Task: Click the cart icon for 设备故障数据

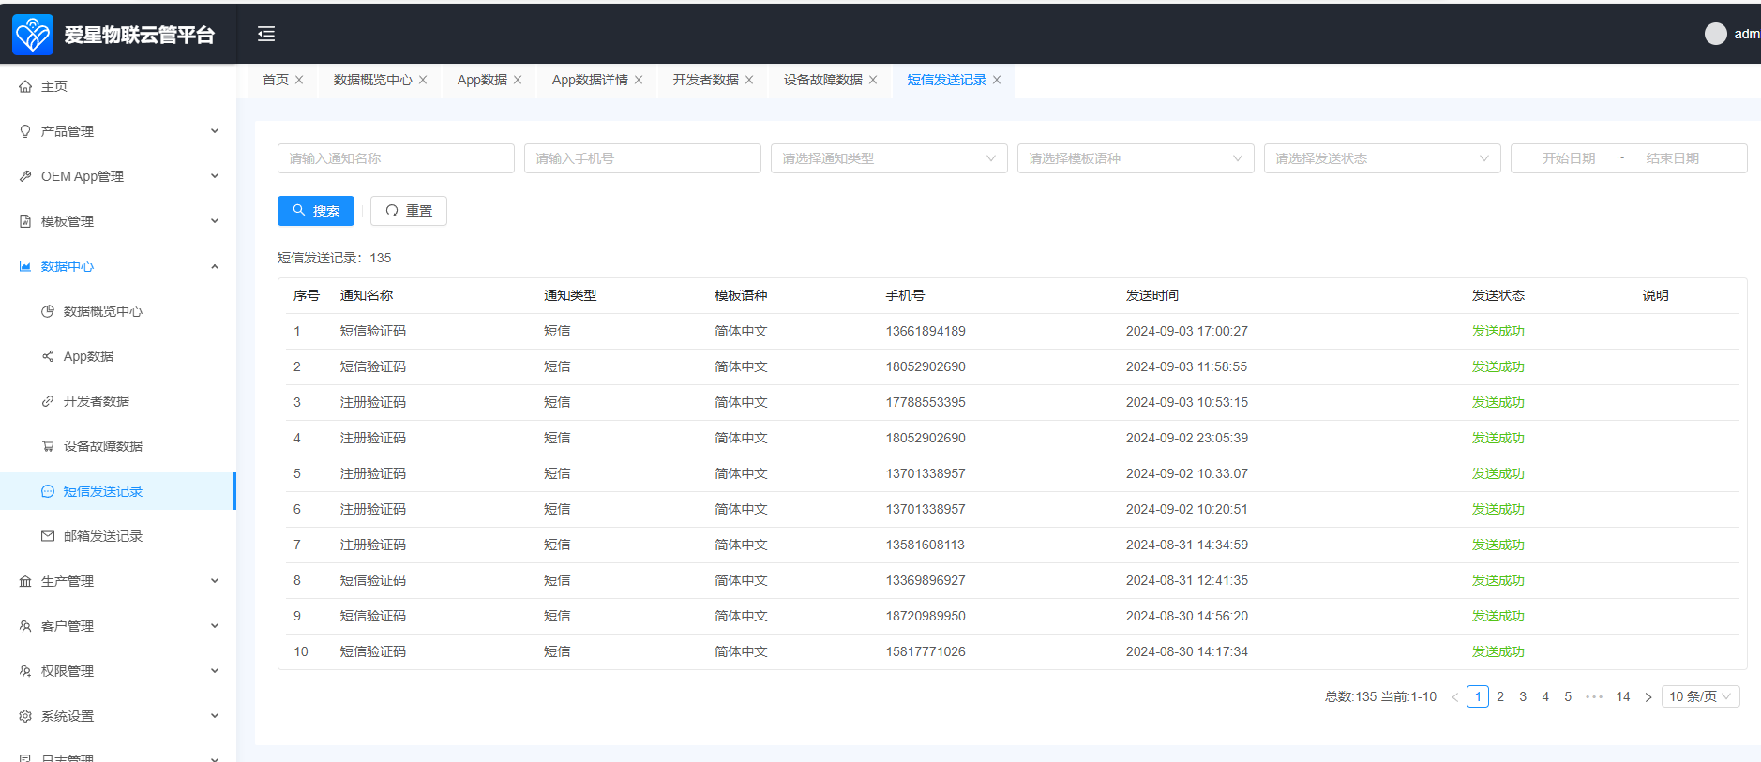Action: click(x=48, y=446)
